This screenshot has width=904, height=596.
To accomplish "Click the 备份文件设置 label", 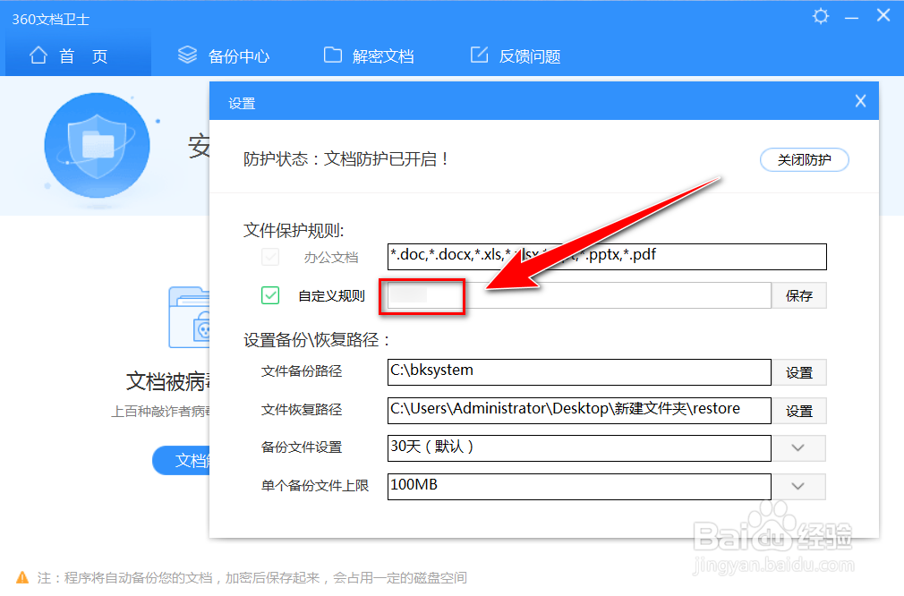I will pyautogui.click(x=302, y=447).
